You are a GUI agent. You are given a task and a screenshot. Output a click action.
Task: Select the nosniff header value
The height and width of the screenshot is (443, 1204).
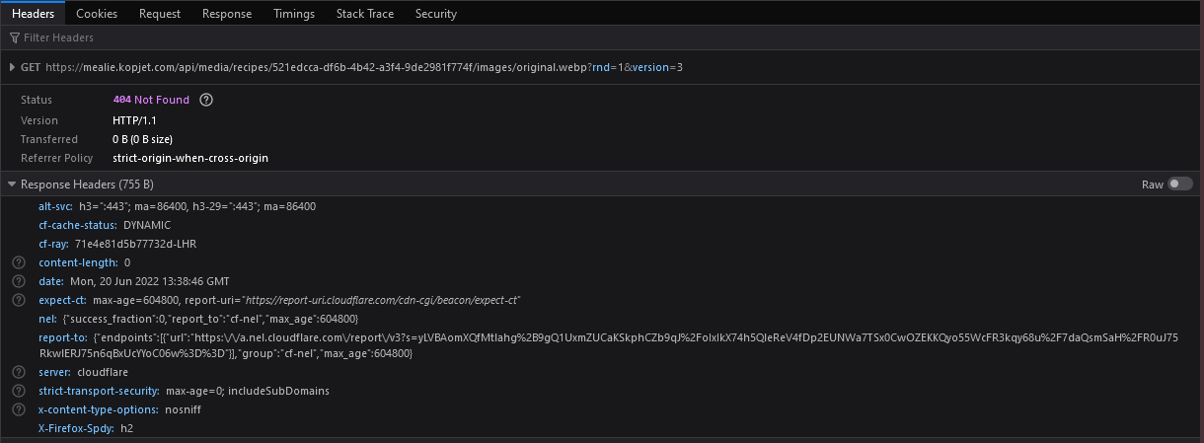[184, 409]
